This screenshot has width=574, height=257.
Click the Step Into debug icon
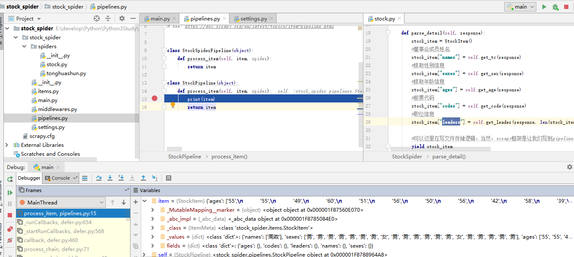(x=110, y=178)
